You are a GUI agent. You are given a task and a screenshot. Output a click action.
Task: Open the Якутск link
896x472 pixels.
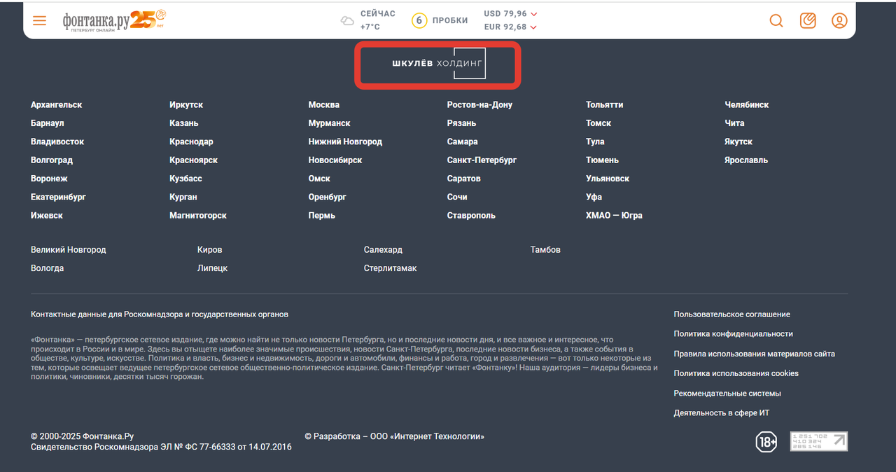coord(738,141)
